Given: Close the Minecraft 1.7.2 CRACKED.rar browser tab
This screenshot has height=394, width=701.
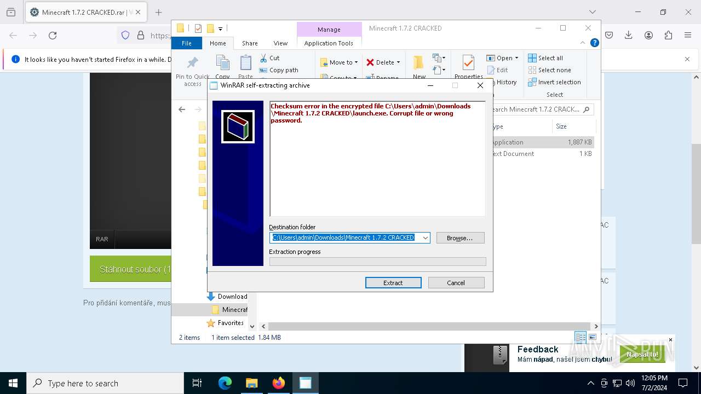Looking at the screenshot, I should pyautogui.click(x=137, y=12).
